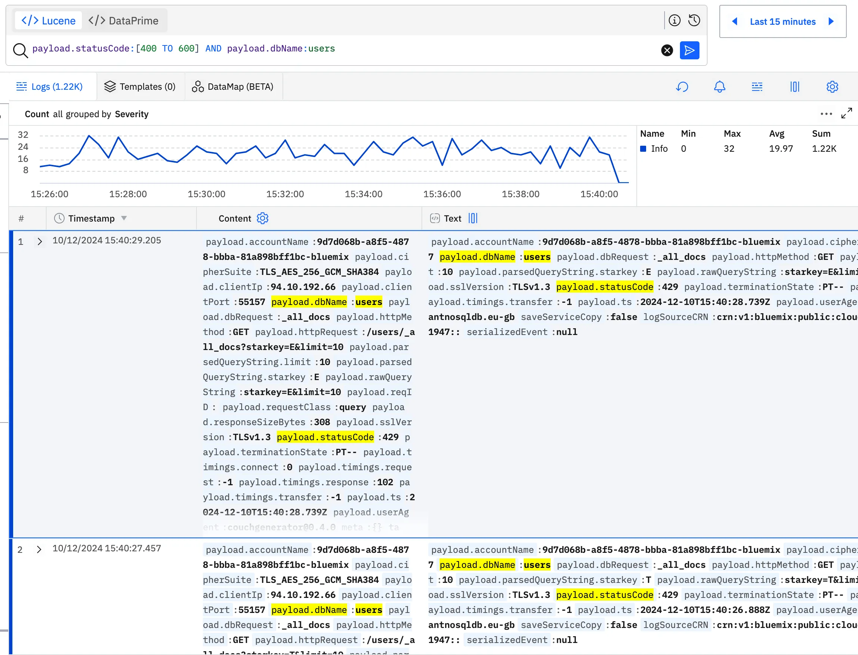Click timestamp 10/12/2024 15:40:29.205
This screenshot has height=655, width=858.
coord(106,241)
